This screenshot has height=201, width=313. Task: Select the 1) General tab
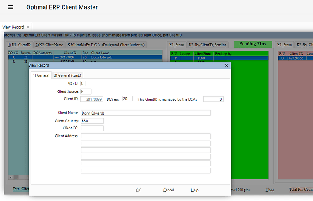40,75
